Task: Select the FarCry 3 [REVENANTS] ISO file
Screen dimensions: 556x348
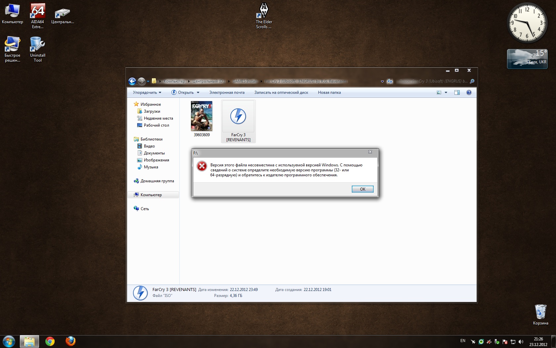Action: (238, 122)
